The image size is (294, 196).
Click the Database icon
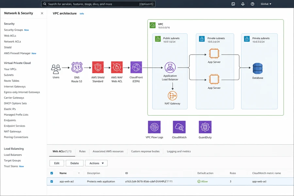(258, 69)
